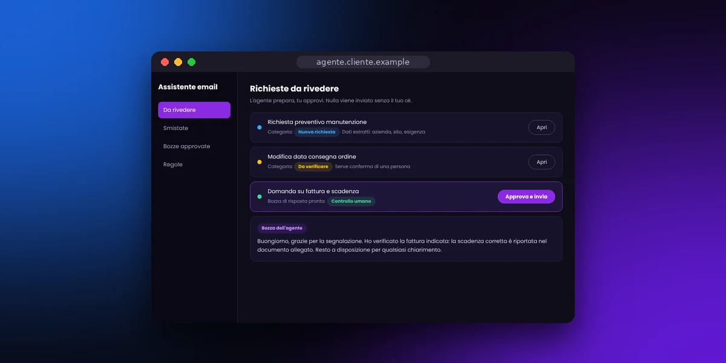Click the yellow status dot of Modifica data consegna
Image resolution: width=726 pixels, height=363 pixels.
pos(260,162)
